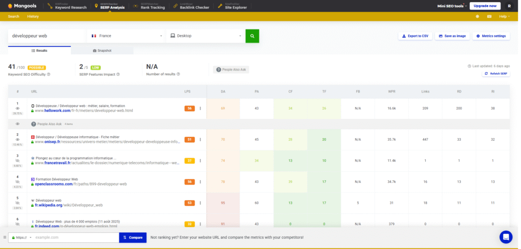
Task: Toggle crossed eye for result 4
Action: pyautogui.click(x=18, y=181)
